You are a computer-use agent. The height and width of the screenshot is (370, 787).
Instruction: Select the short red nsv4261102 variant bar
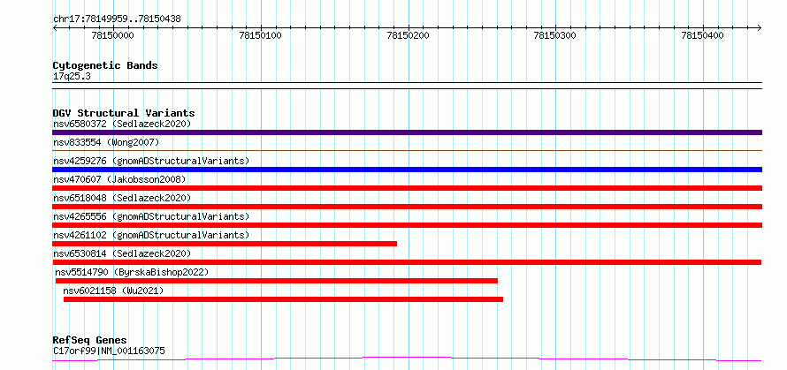[225, 244]
